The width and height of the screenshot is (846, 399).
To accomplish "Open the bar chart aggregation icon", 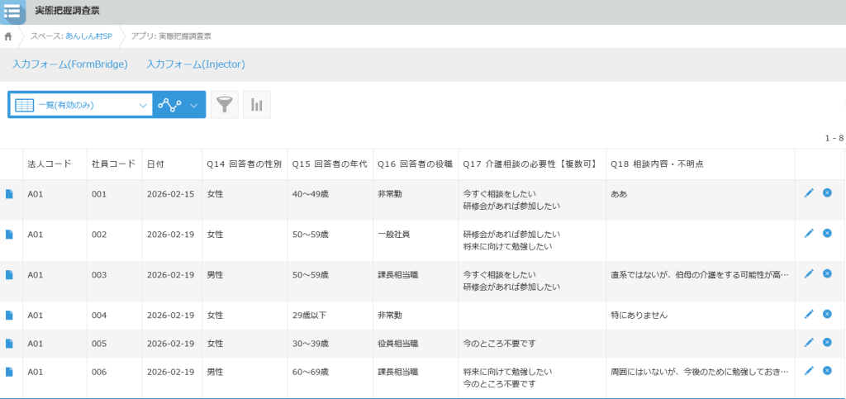I will coord(257,105).
